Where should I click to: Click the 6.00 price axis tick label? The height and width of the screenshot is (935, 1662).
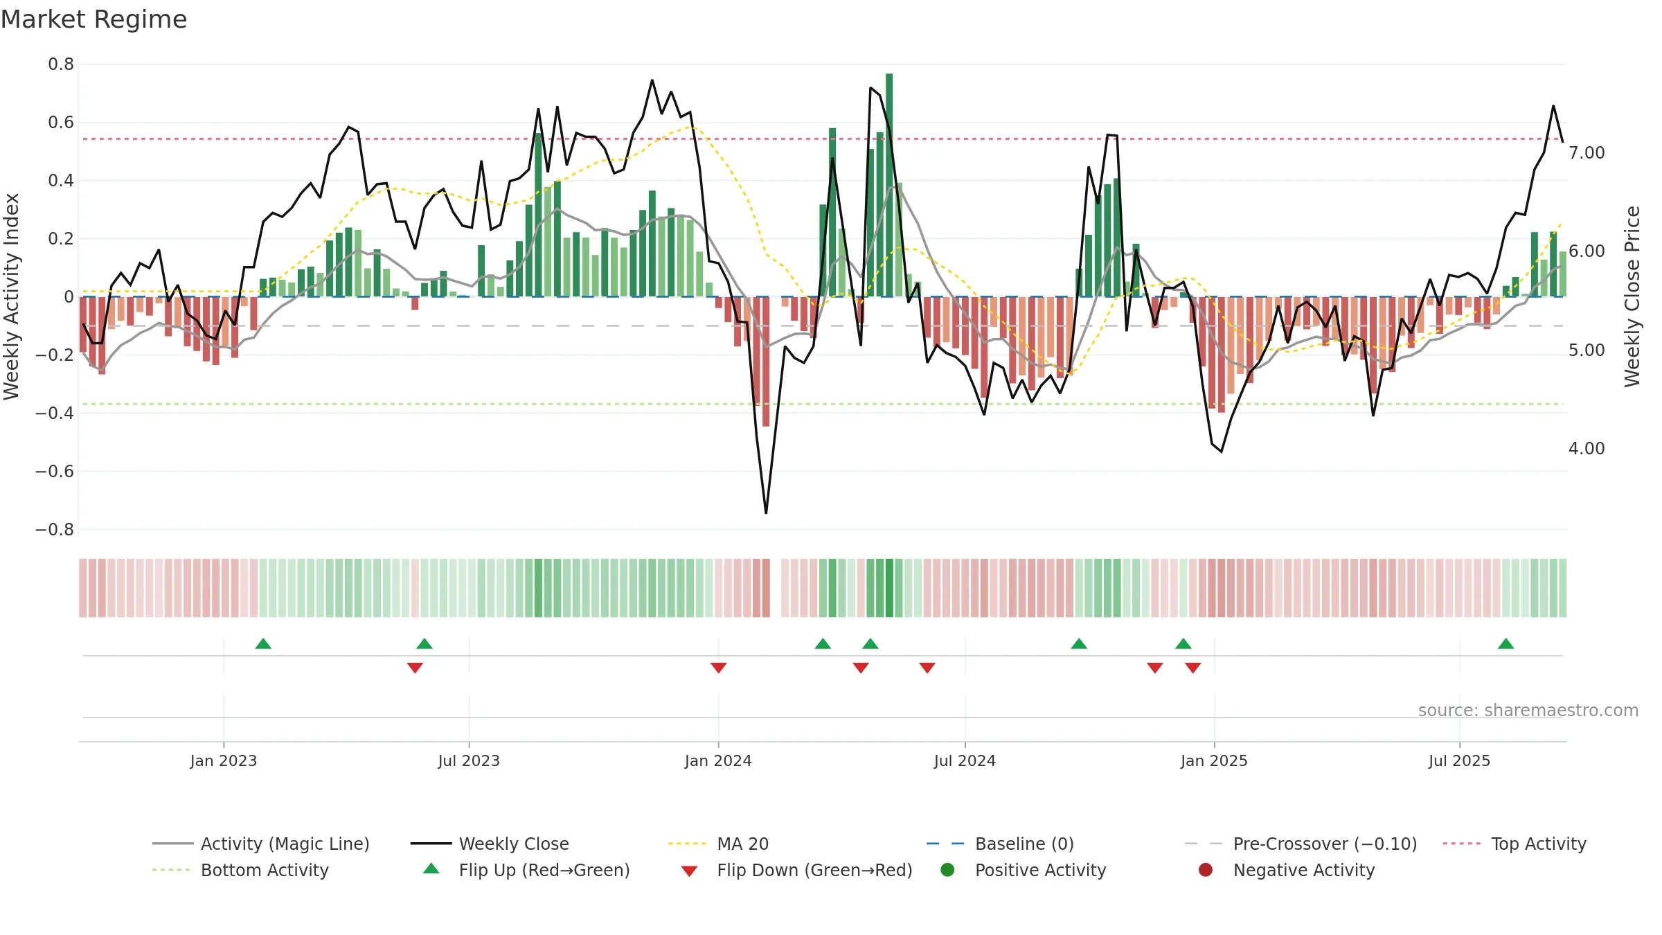coord(1587,251)
